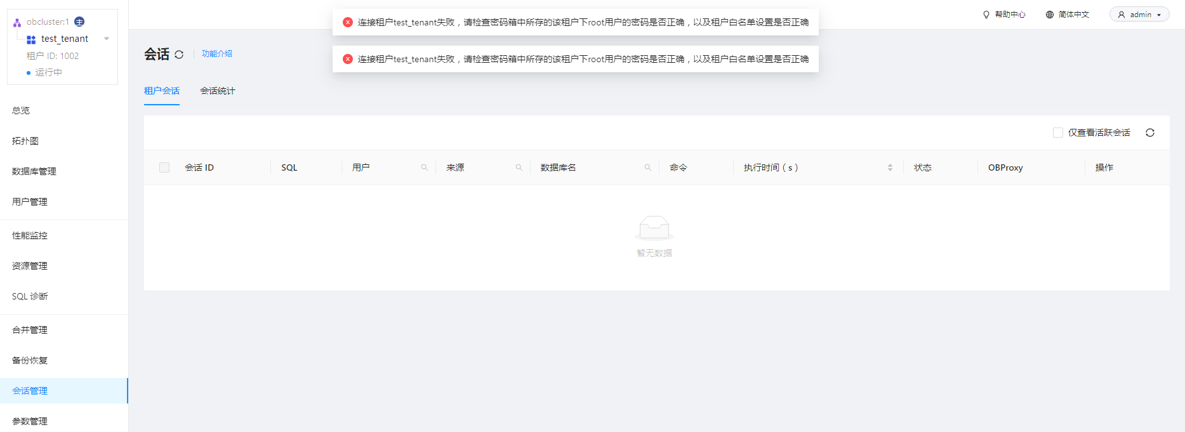Open 数据库管理 in the sidebar
The width and height of the screenshot is (1185, 432).
coord(34,171)
